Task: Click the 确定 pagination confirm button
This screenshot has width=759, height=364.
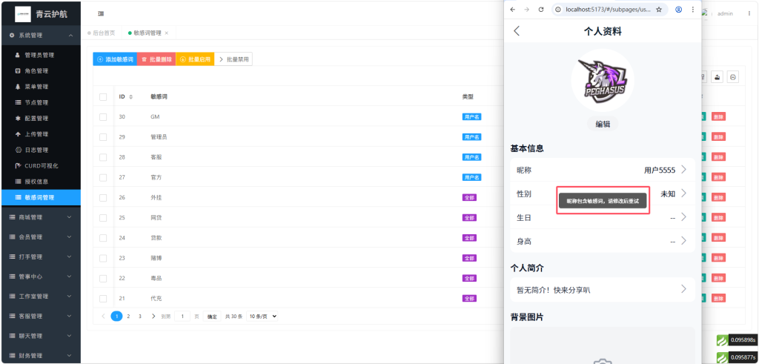Action: [212, 316]
